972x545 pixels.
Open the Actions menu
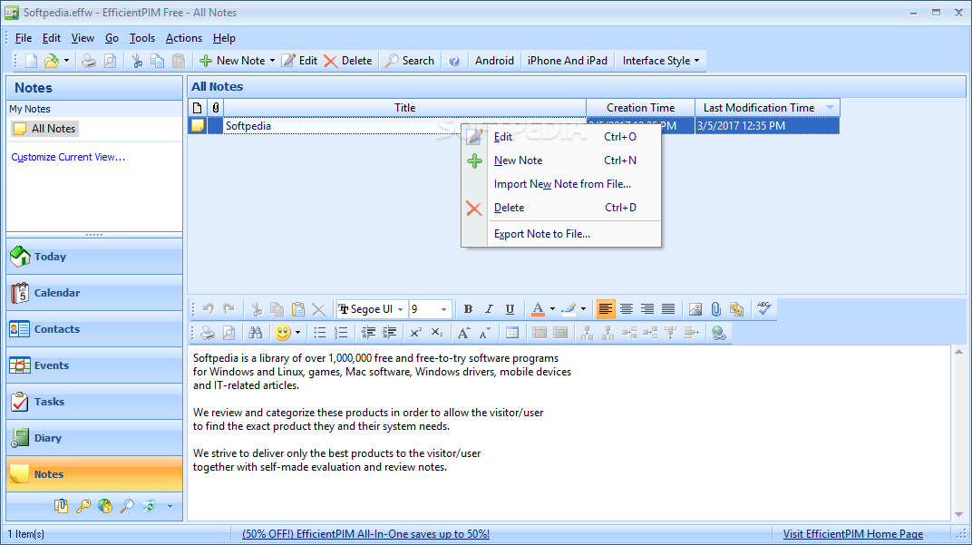pyautogui.click(x=183, y=38)
